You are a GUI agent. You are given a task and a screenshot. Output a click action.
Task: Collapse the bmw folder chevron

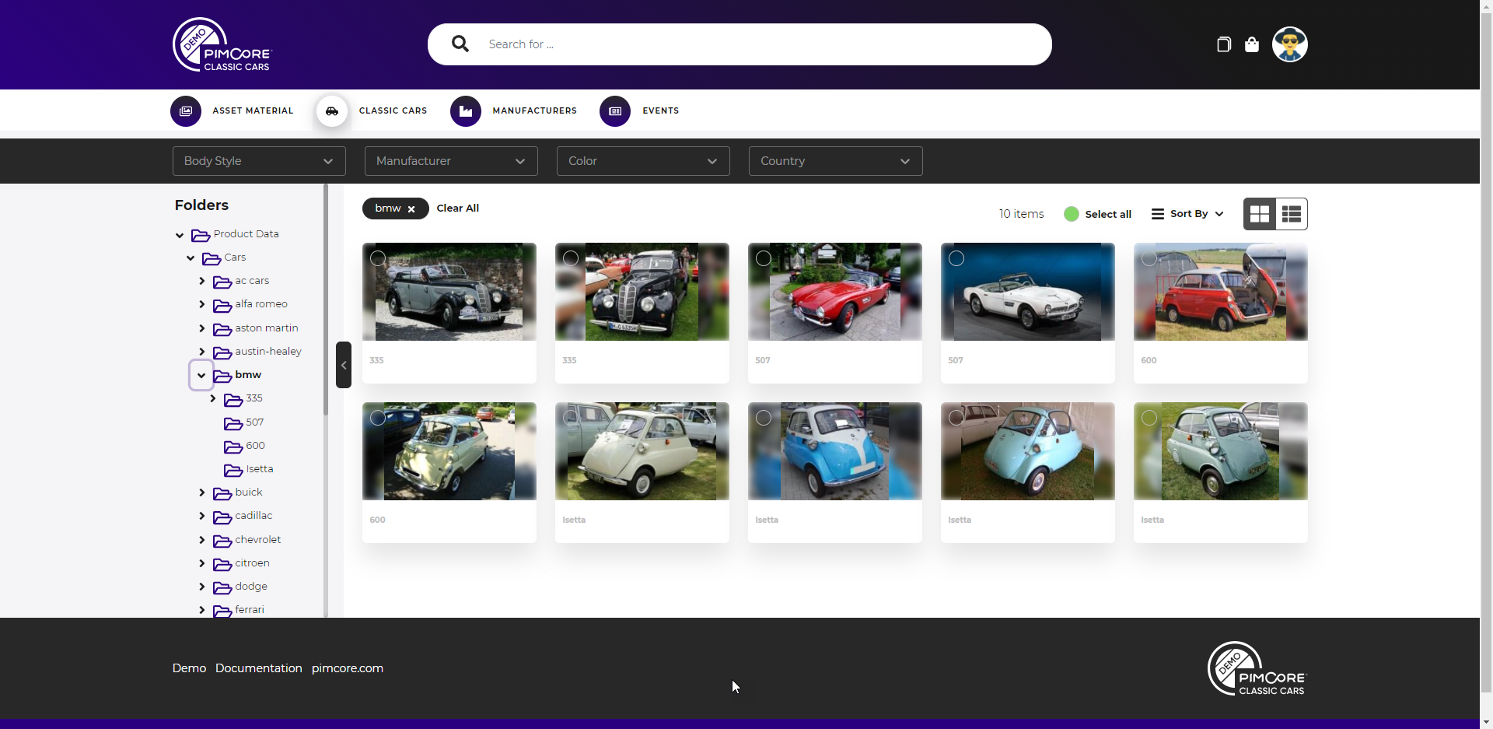point(201,375)
